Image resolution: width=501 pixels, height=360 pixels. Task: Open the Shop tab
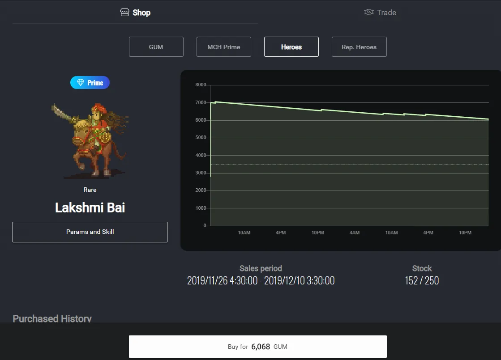coord(135,13)
